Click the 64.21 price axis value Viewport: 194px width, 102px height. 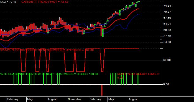coord(167,24)
